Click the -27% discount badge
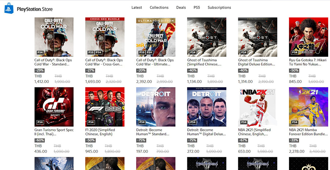This screenshot has height=170, width=330. point(90,70)
